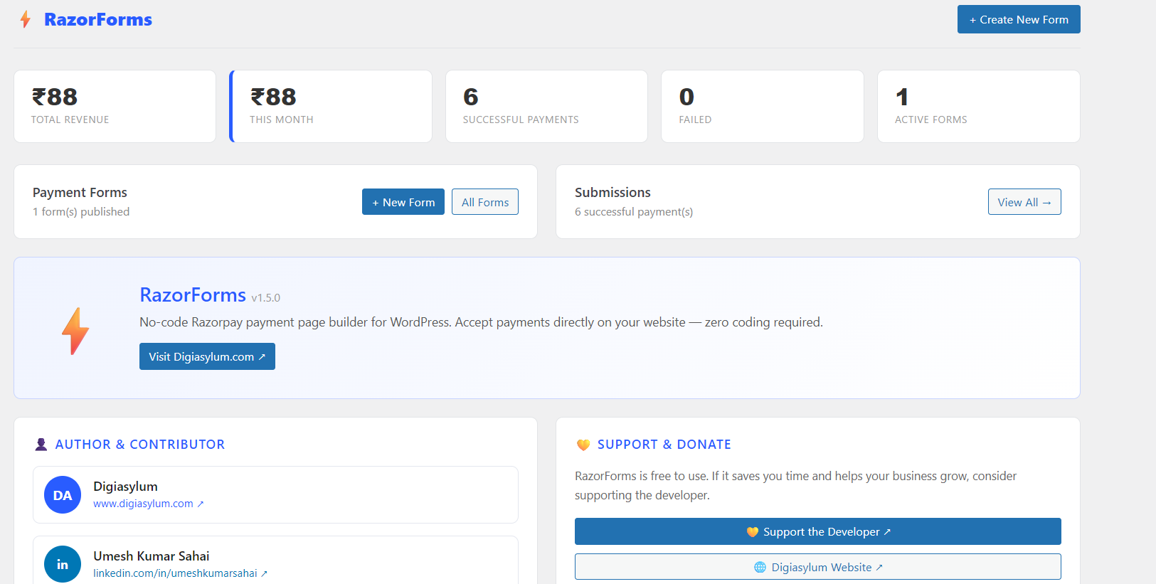Open View All submissions
The image size is (1156, 584).
pos(1024,202)
